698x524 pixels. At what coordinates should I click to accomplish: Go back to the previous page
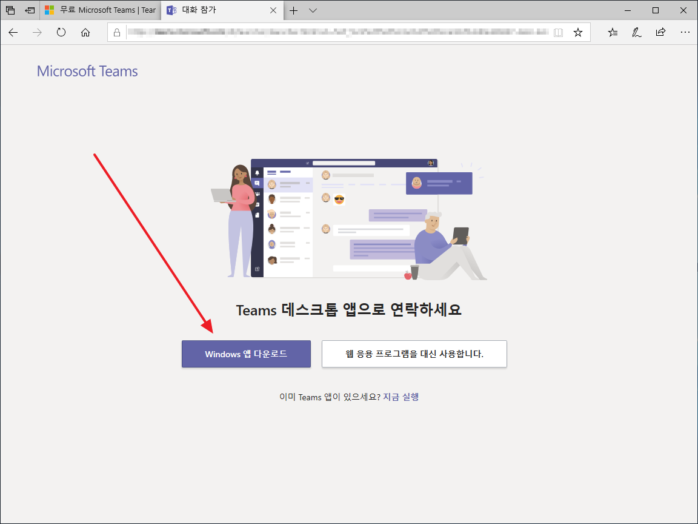13,33
